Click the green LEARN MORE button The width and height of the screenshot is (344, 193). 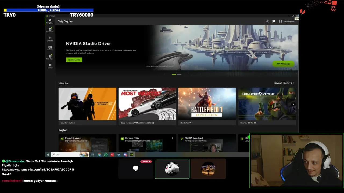pos(74,60)
